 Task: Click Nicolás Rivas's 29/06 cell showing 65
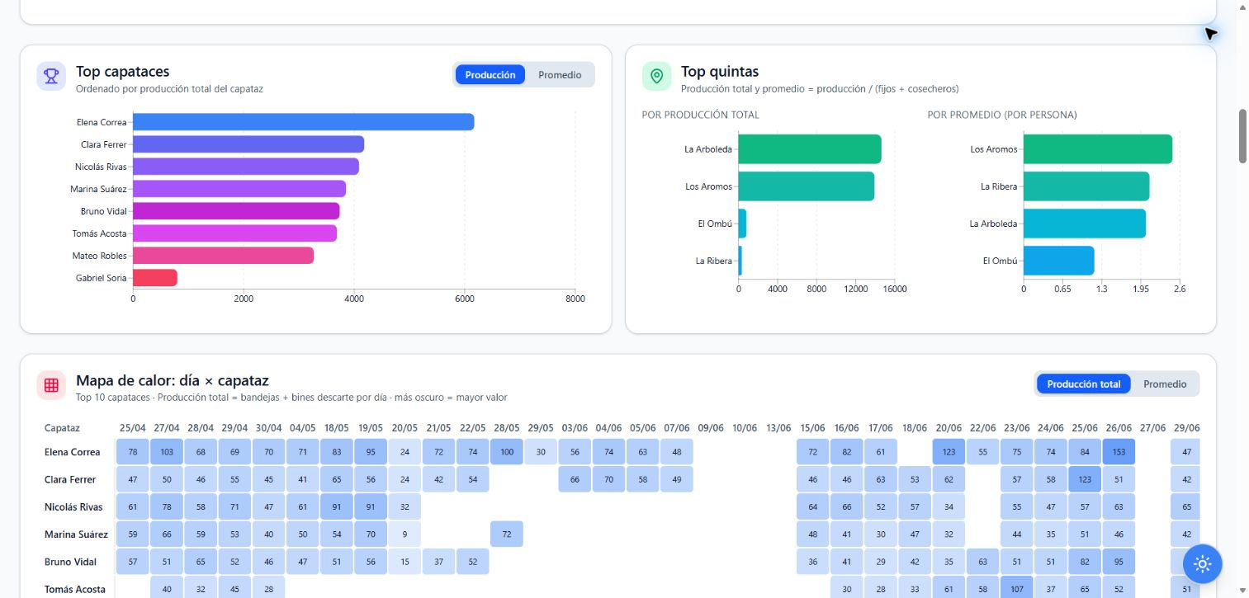pyautogui.click(x=1185, y=506)
